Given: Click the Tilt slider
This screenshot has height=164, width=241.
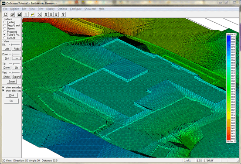Looking at the screenshot, I should tap(14, 64).
